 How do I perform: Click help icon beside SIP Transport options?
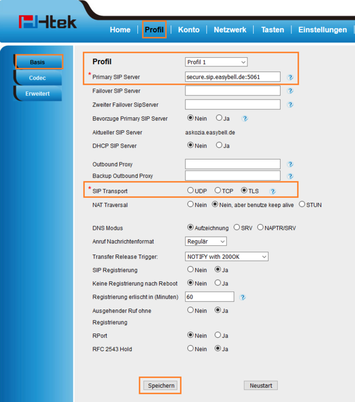[273, 191]
